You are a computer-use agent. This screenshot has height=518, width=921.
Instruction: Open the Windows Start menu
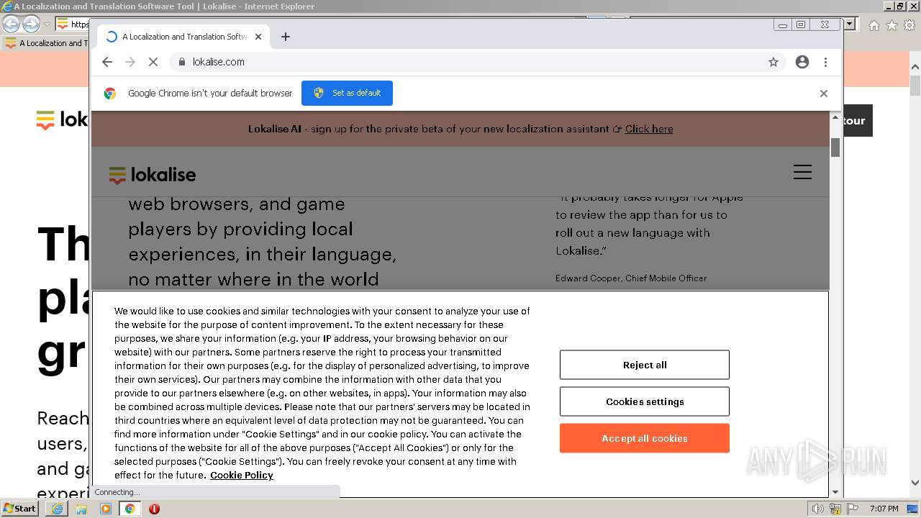[19, 508]
